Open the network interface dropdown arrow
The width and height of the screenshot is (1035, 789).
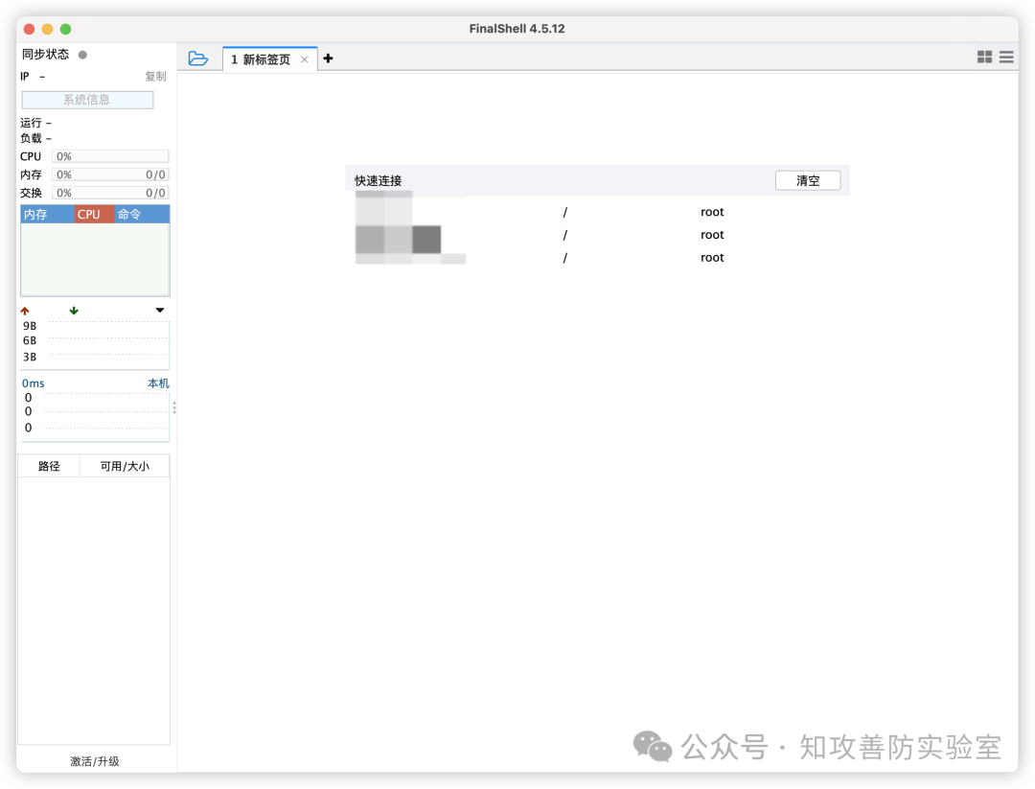[160, 311]
